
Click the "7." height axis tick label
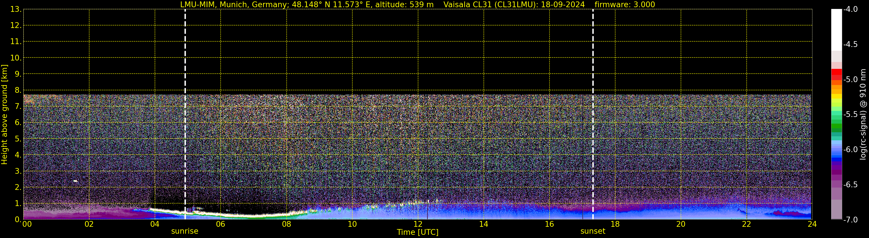pyautogui.click(x=18, y=107)
